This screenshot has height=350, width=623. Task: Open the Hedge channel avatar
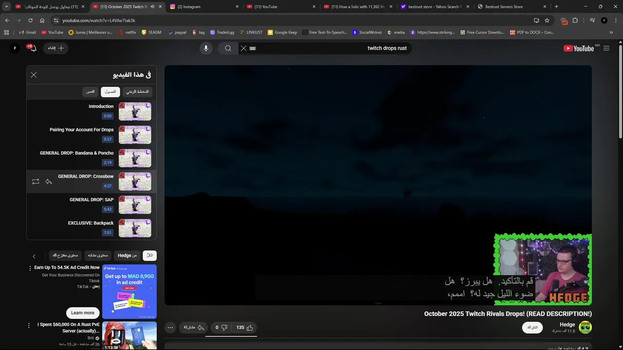585,328
